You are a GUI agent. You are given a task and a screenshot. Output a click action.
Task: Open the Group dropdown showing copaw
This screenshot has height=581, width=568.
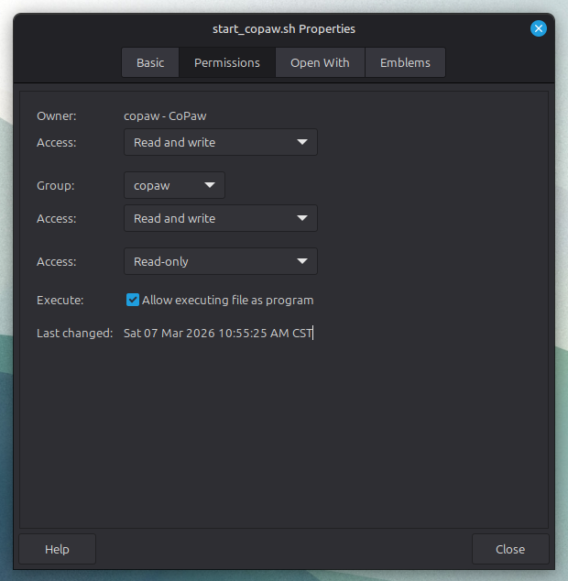pos(174,186)
